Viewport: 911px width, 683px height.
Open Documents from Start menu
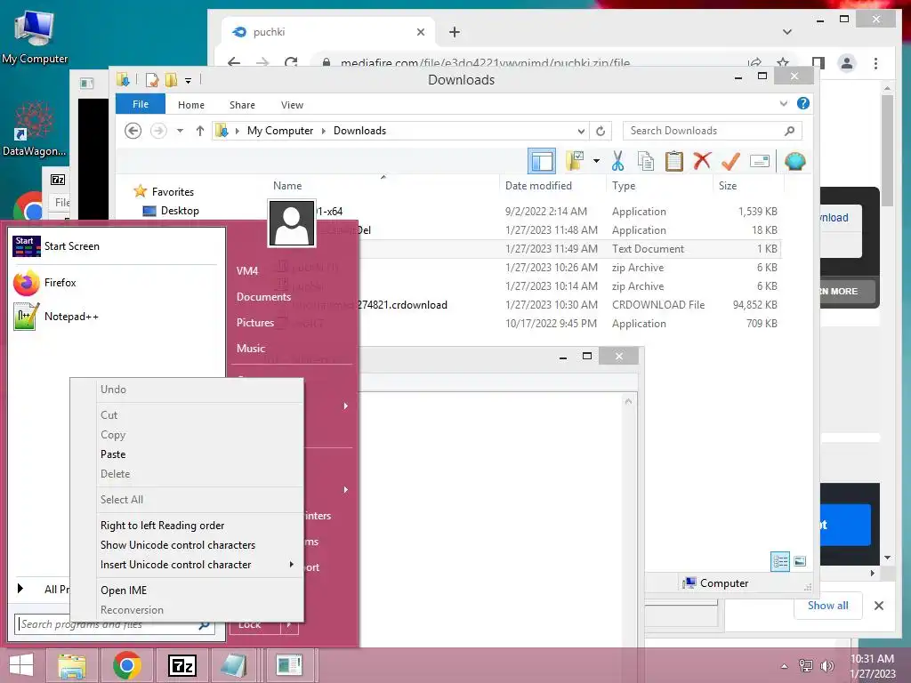pyautogui.click(x=263, y=297)
